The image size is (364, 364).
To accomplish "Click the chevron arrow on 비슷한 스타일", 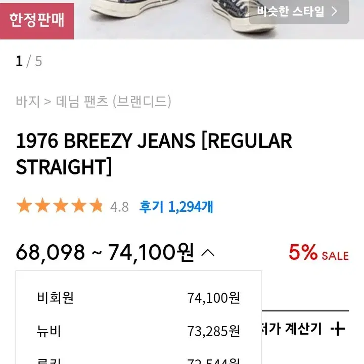I will point(334,11).
